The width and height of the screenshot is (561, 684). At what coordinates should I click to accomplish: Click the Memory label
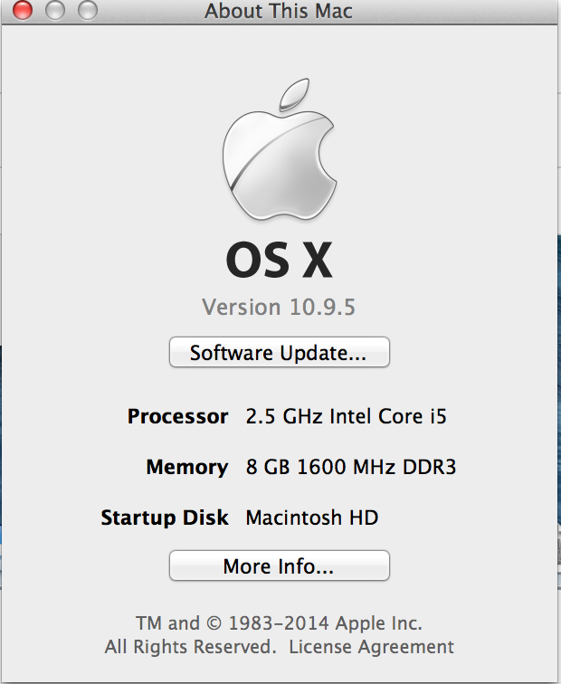coord(187,468)
